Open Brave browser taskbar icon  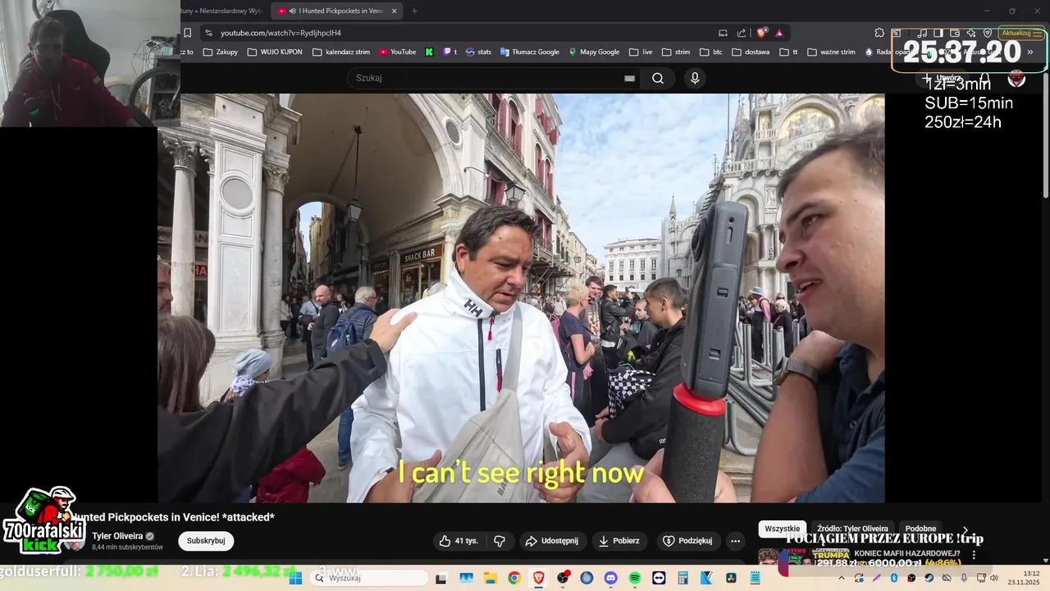[x=539, y=578]
